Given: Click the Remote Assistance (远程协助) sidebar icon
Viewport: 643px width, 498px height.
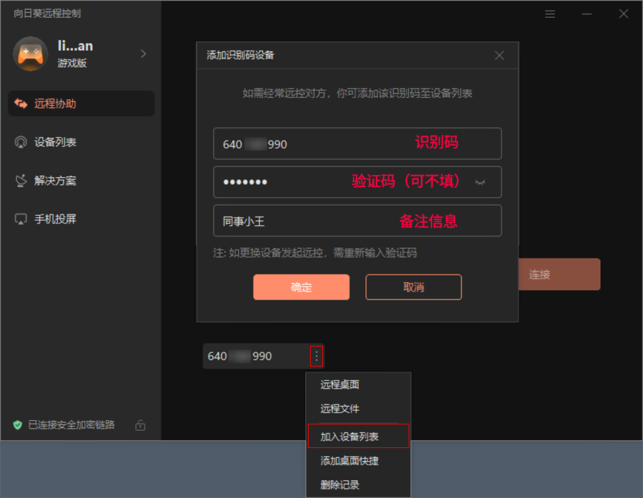Looking at the screenshot, I should pyautogui.click(x=21, y=104).
